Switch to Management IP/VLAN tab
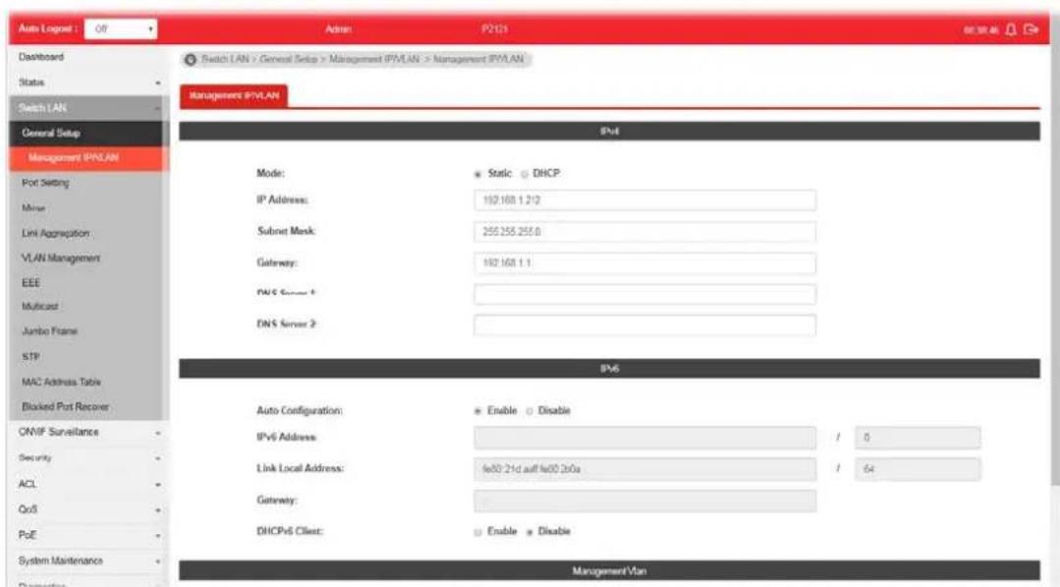The height and width of the screenshot is (587, 1060). pos(234,96)
